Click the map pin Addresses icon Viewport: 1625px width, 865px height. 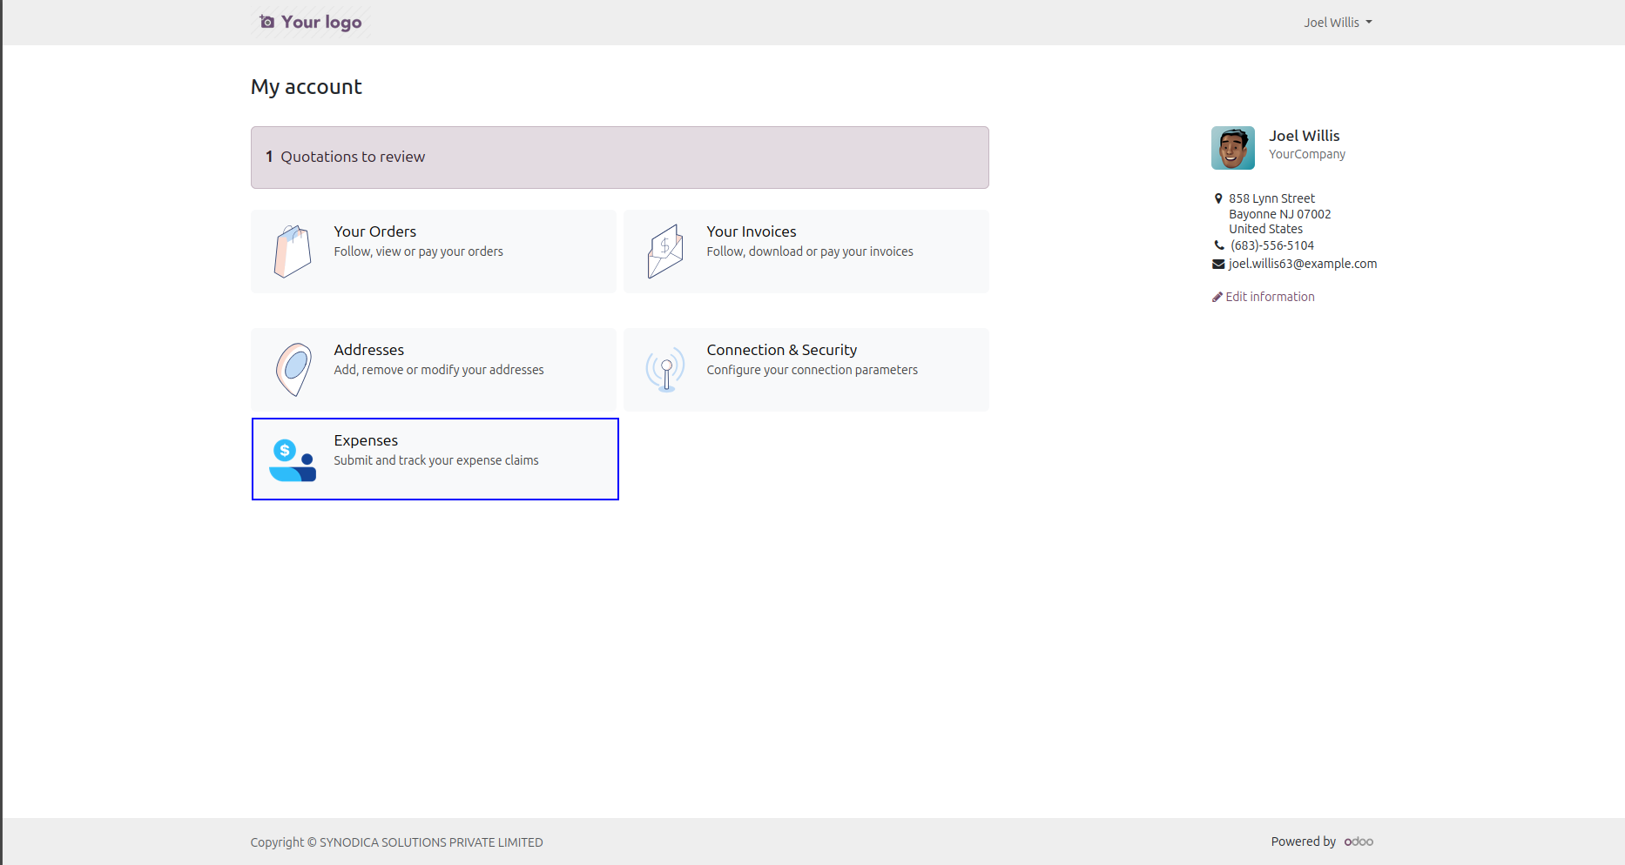click(x=293, y=370)
